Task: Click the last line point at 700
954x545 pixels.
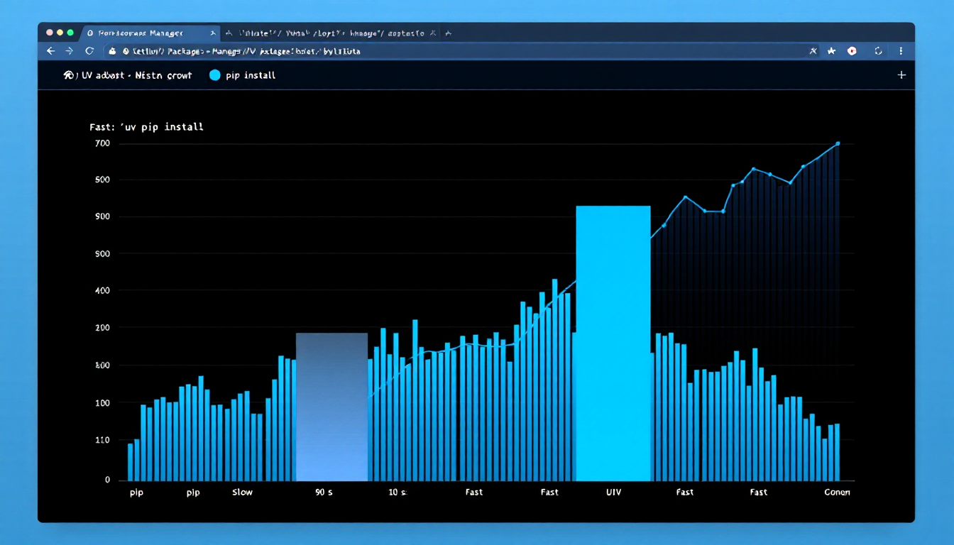Action: [838, 143]
